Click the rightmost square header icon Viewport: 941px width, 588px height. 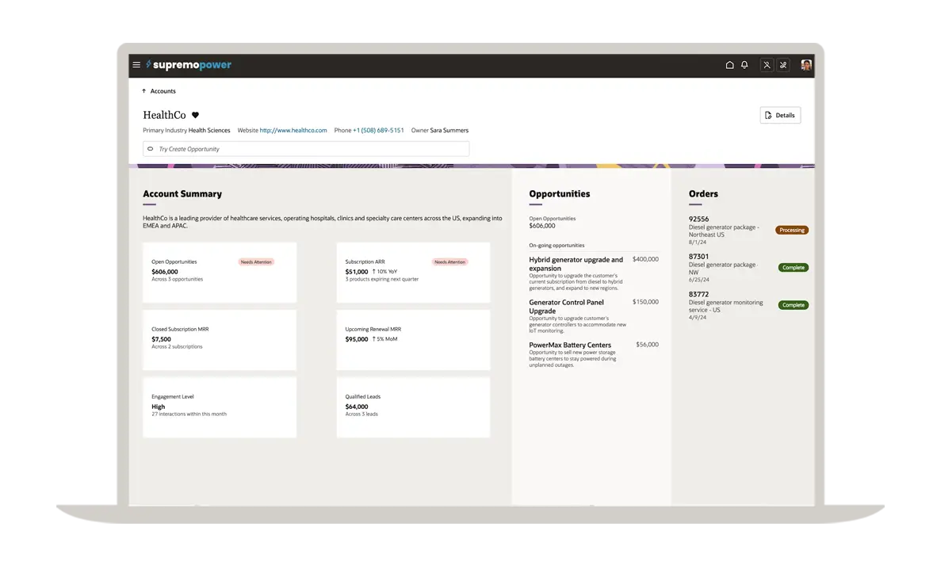[783, 65]
